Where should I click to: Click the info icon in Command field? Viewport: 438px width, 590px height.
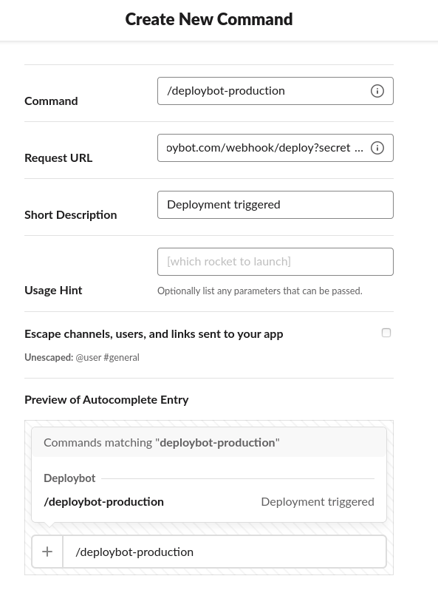point(377,91)
